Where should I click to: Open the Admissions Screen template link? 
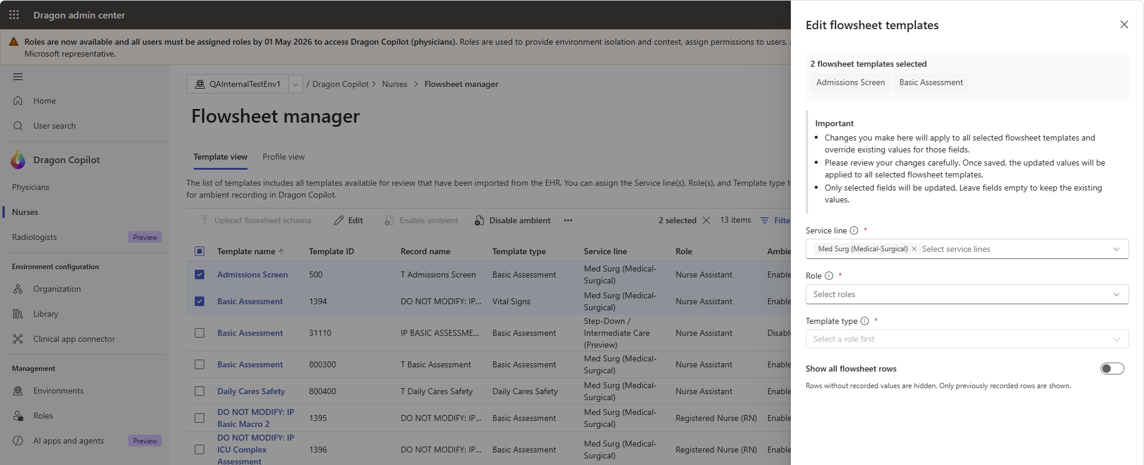point(253,274)
